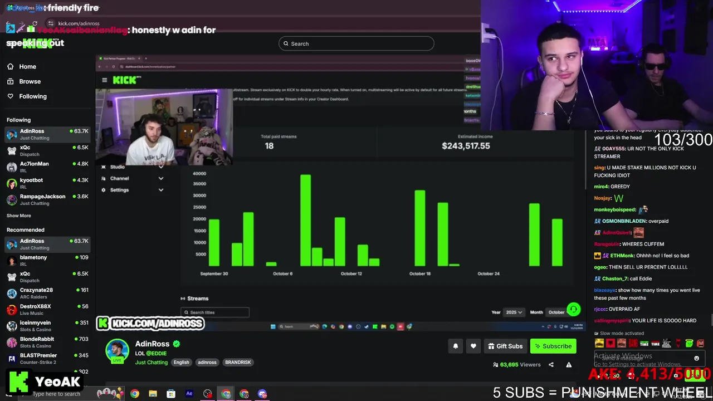Click the browser address bar kick.com/adinross
This screenshot has height=401, width=713.
79,23
